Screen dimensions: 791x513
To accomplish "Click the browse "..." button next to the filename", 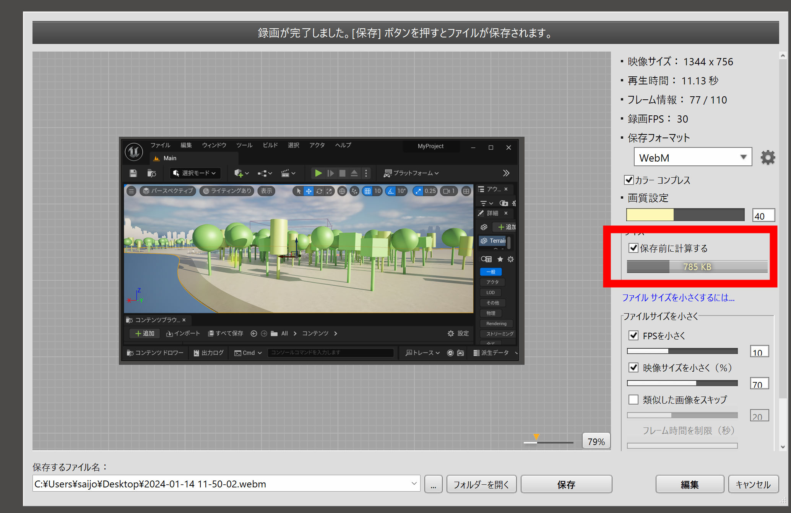I will point(433,484).
